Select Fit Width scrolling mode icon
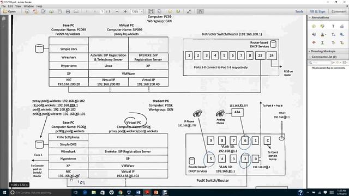The image size is (349, 196). point(151,11)
